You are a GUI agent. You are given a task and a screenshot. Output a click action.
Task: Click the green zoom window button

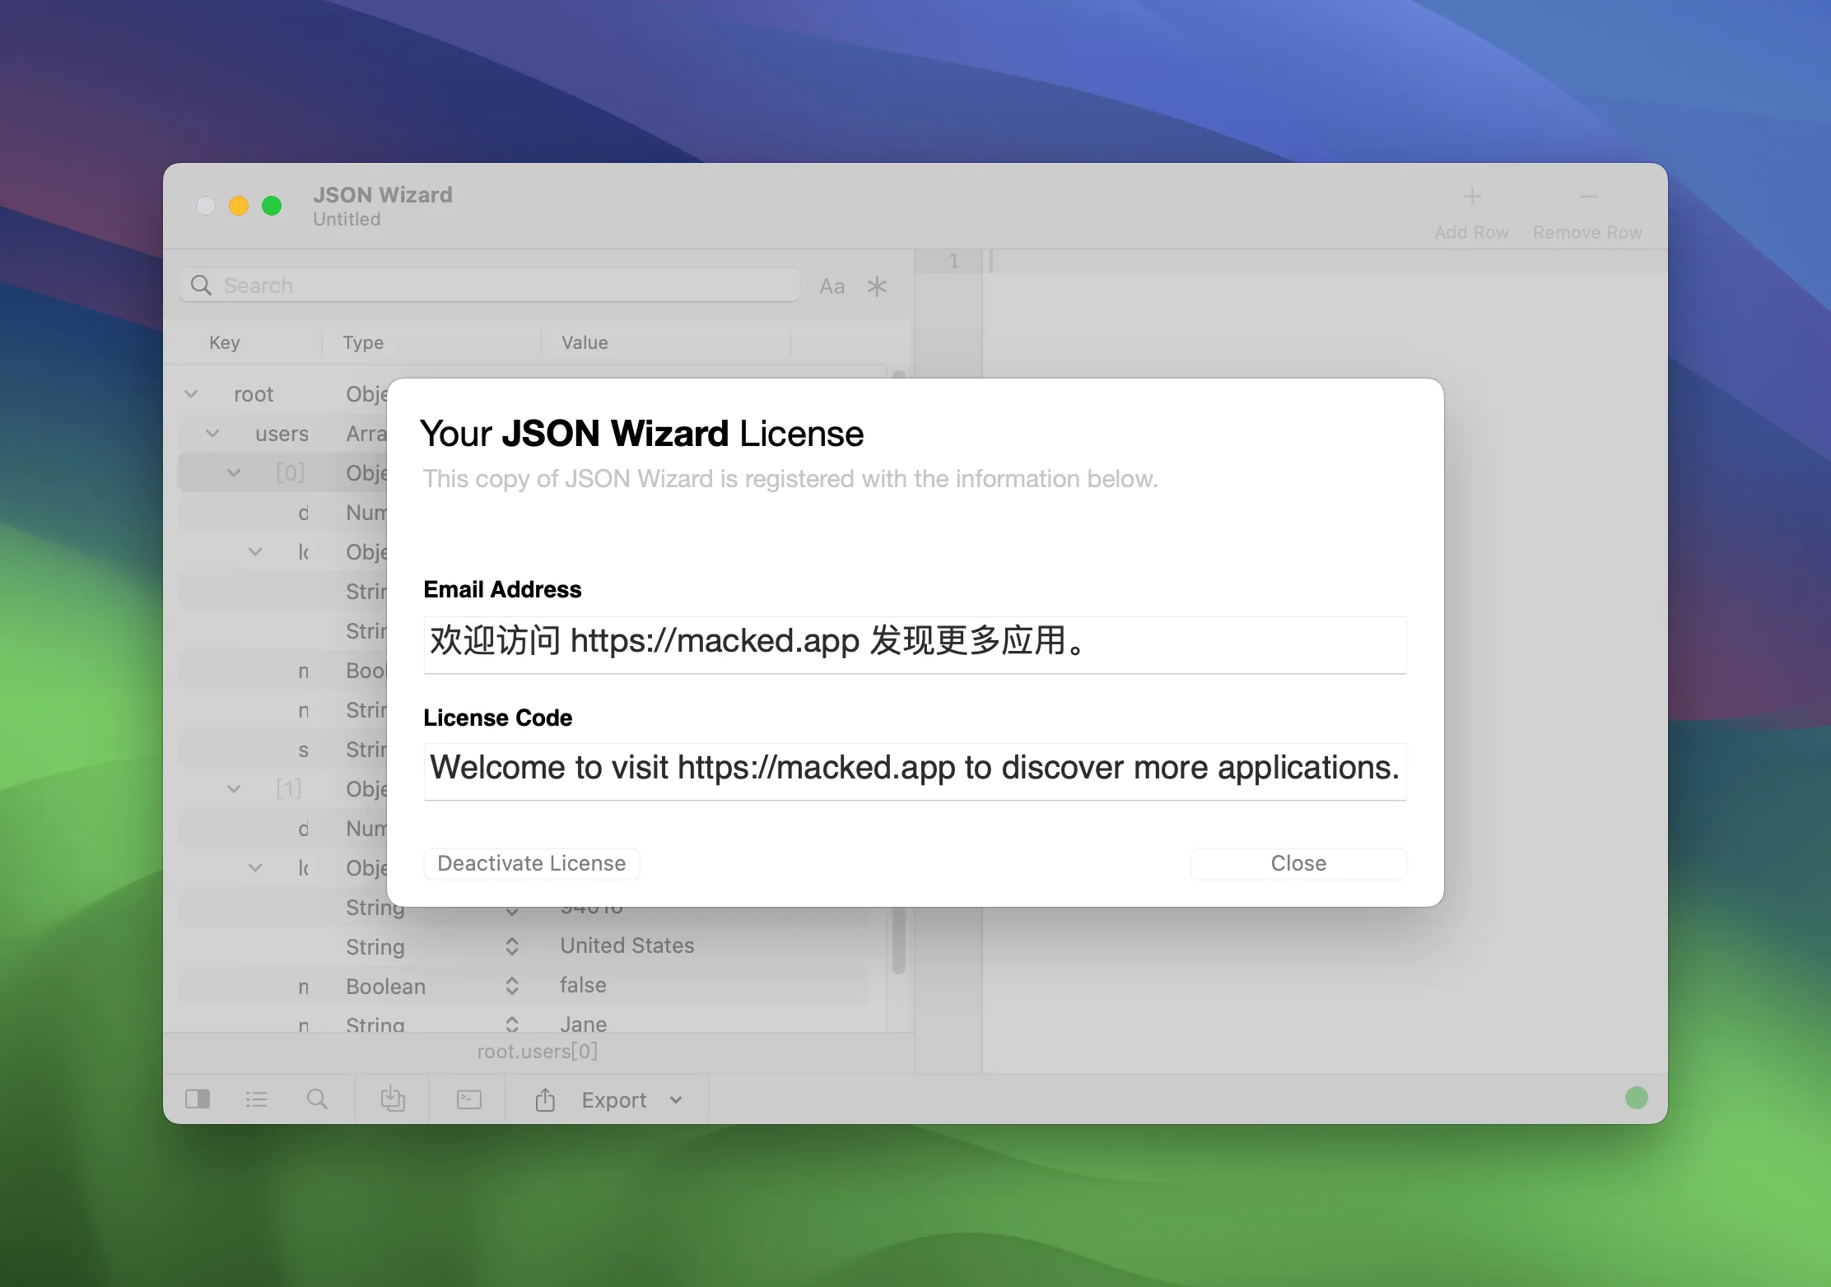pyautogui.click(x=272, y=206)
